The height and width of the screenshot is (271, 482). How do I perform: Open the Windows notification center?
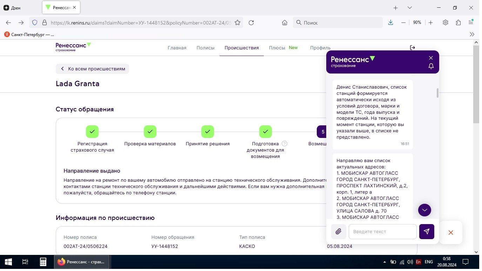(466, 262)
